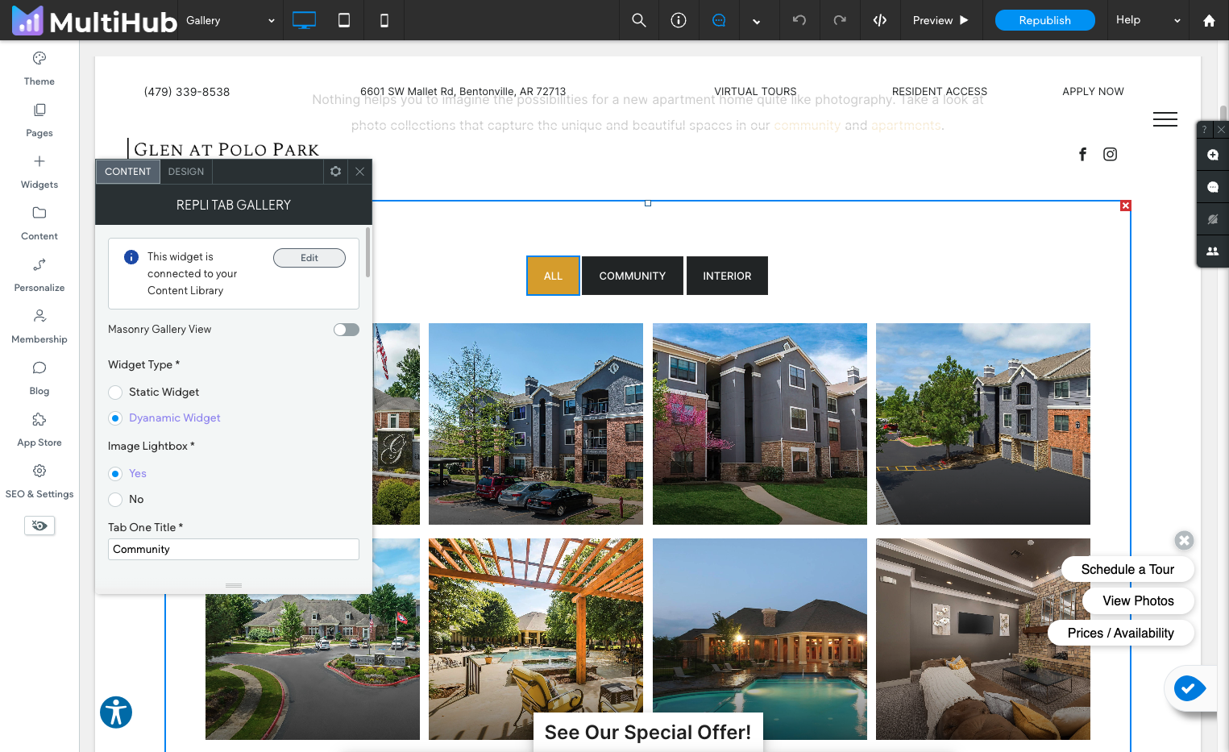The width and height of the screenshot is (1229, 752).
Task: Click the panel resize handle at bottom
Action: [234, 585]
